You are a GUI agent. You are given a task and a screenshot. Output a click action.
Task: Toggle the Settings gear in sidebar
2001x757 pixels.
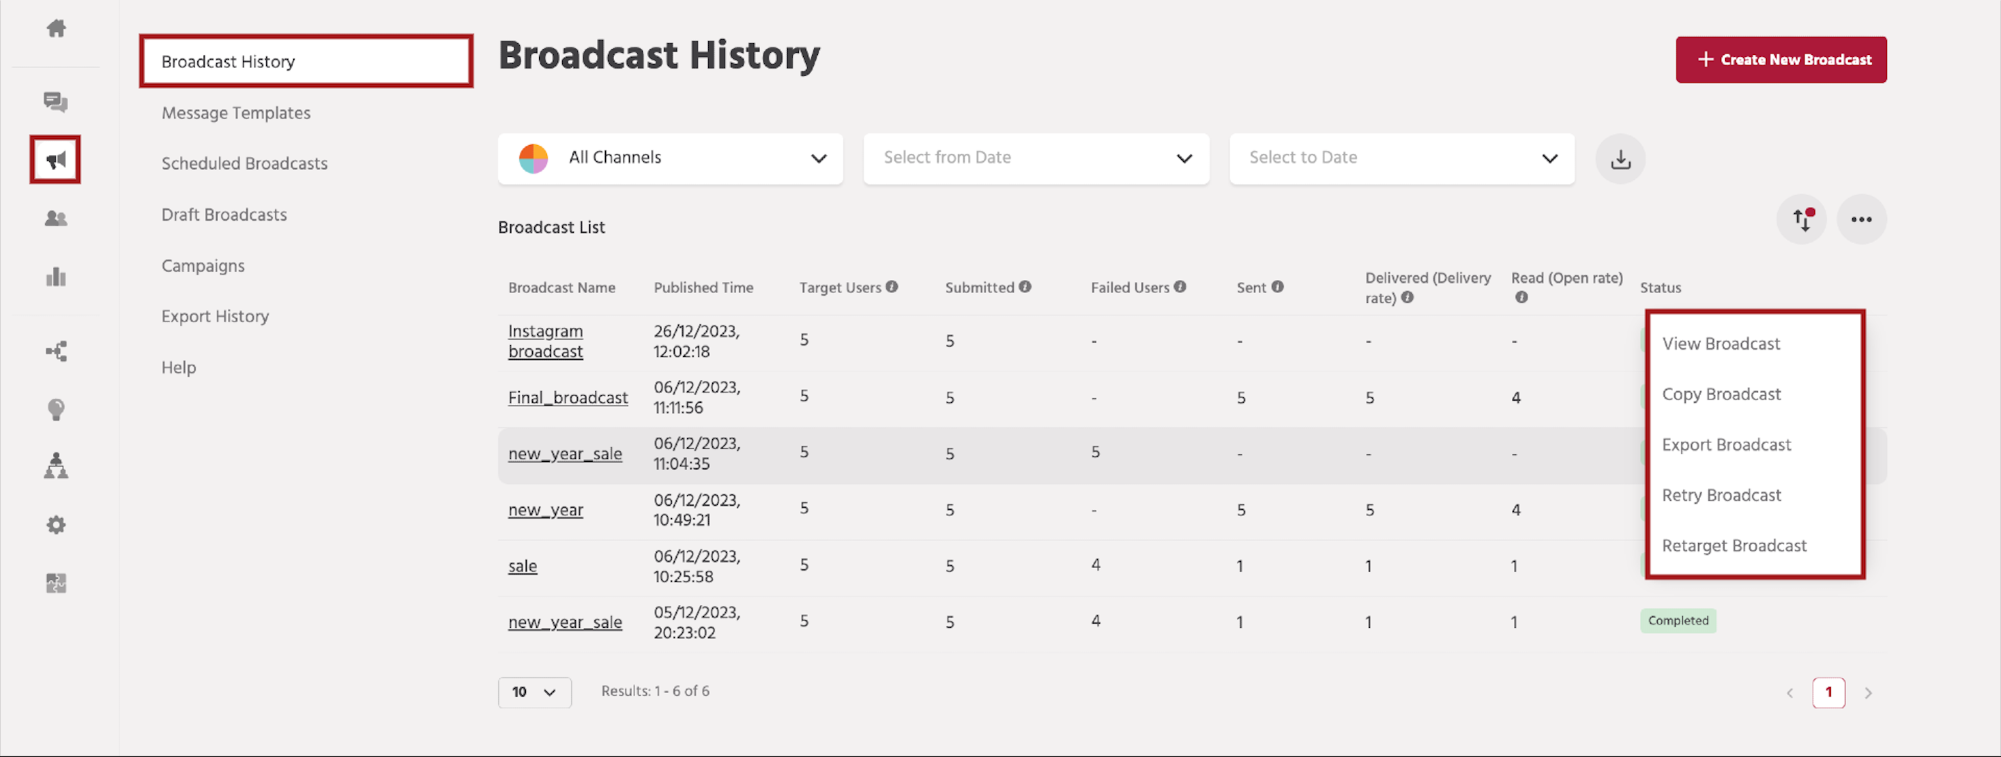tap(56, 524)
